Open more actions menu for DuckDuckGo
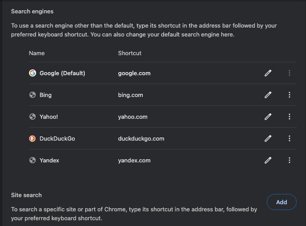 pos(289,138)
